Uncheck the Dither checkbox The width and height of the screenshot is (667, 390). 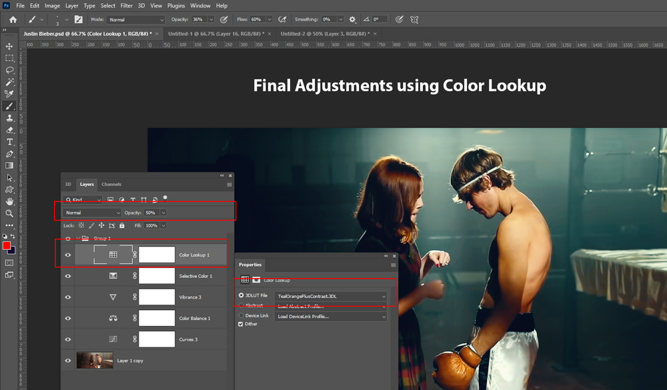click(241, 324)
